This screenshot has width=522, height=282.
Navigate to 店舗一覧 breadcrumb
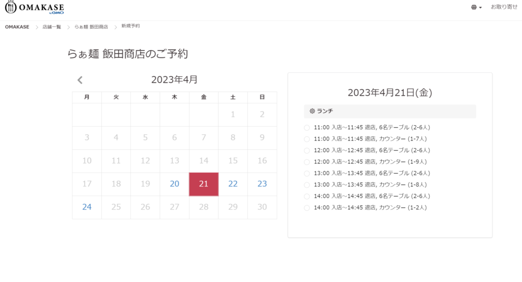pyautogui.click(x=51, y=26)
